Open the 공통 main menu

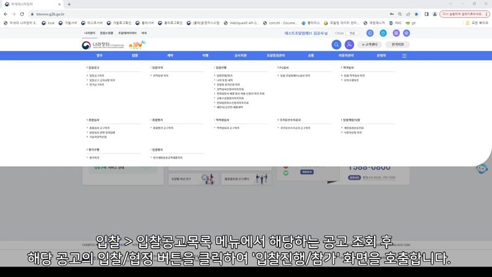tap(311, 55)
